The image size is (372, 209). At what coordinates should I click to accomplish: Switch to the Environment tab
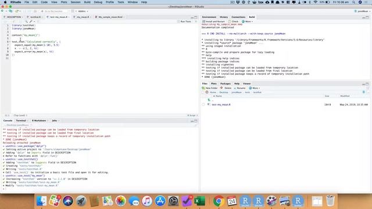[209, 17]
